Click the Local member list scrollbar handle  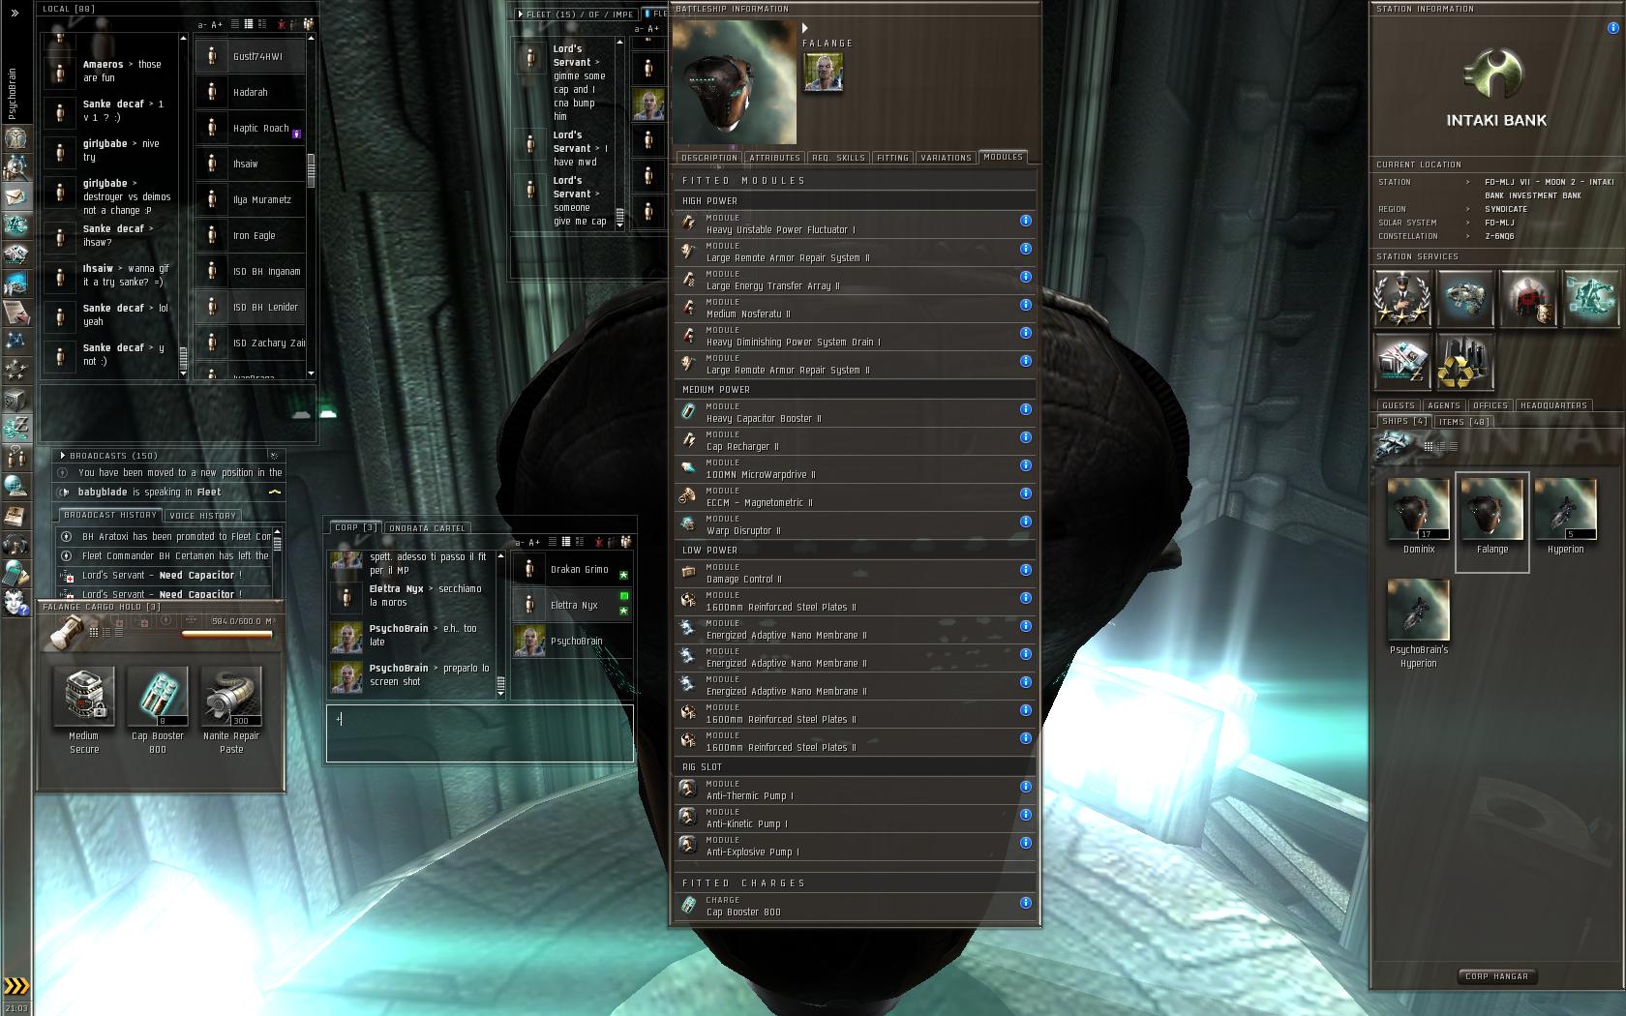[311, 170]
